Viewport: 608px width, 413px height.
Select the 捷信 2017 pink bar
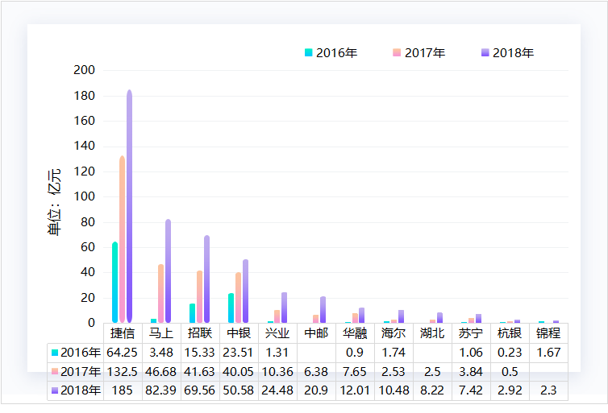click(122, 239)
